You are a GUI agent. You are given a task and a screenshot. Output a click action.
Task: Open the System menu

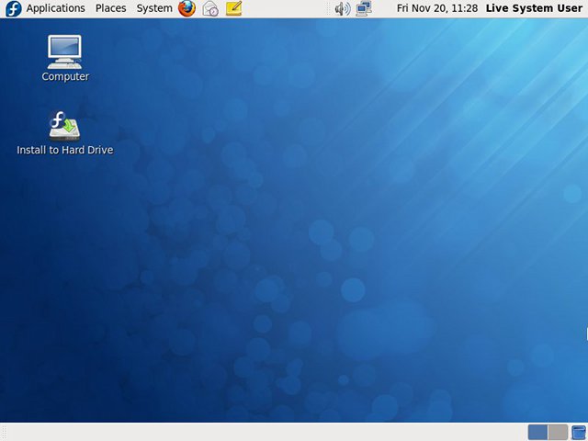coord(154,8)
